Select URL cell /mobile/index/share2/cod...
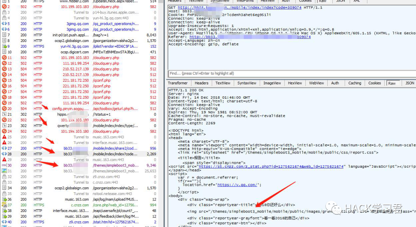 pyautogui.click(x=115, y=148)
